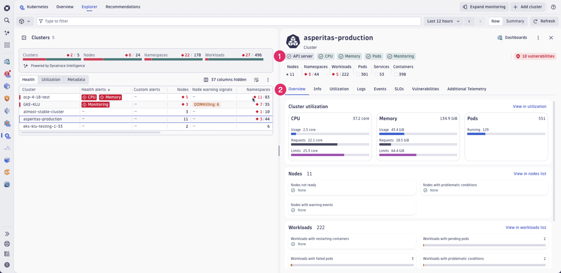
Task: Select the GKE-KLU cluster row
Action: [146, 105]
